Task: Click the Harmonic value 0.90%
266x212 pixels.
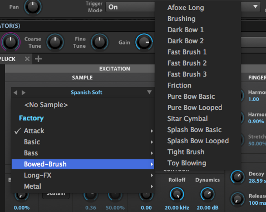Action: pyautogui.click(x=256, y=122)
